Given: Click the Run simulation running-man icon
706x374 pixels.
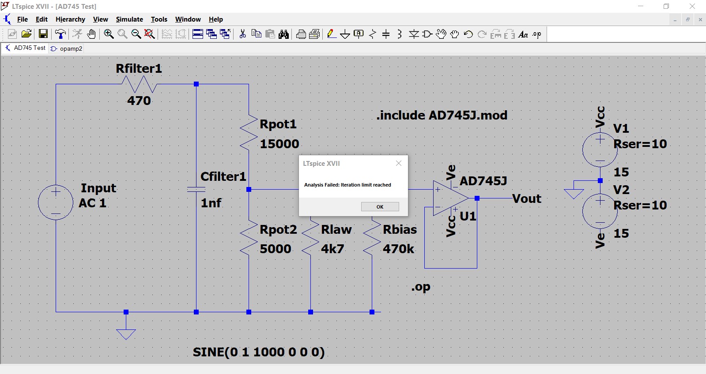Looking at the screenshot, I should 77,34.
